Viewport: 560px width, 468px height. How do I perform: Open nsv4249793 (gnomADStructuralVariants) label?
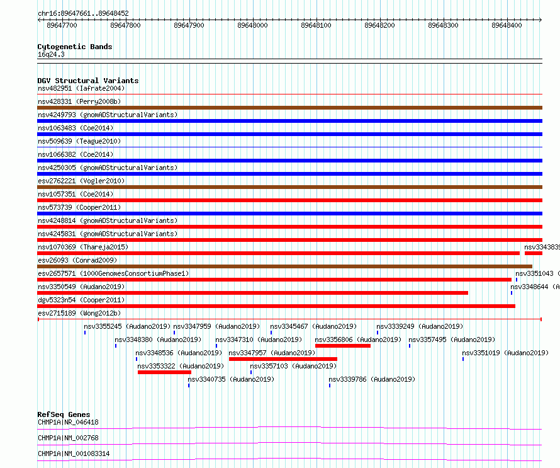pos(108,115)
